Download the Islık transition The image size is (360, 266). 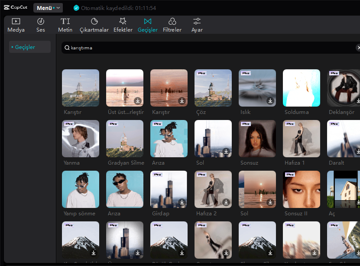270,101
